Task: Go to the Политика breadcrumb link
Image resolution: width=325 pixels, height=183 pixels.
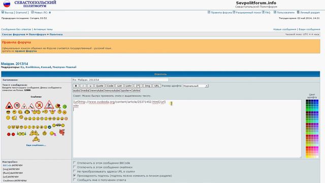Action: 56,35
